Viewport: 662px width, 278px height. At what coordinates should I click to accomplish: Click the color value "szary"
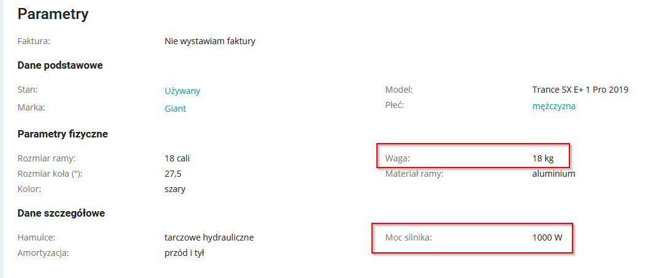tap(175, 189)
